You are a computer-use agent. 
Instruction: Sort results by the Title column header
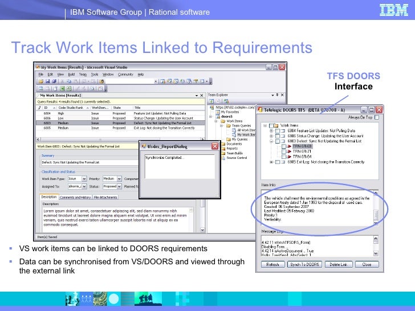point(169,108)
